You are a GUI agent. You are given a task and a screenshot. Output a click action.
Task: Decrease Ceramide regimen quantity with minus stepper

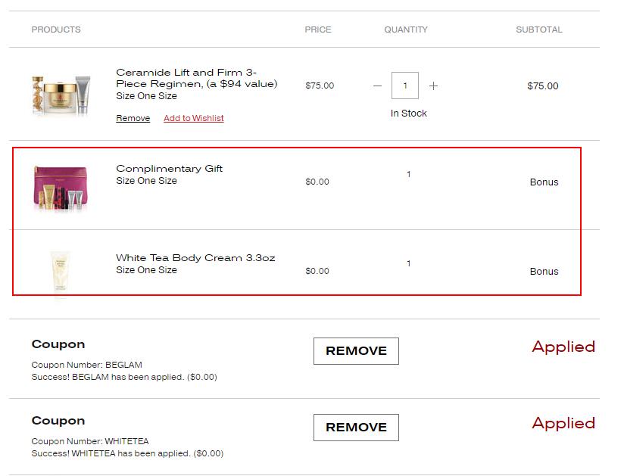point(376,86)
